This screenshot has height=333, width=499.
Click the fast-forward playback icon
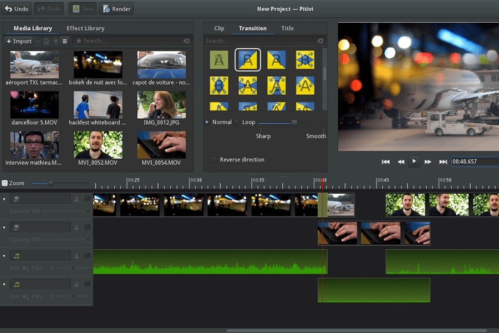click(x=428, y=162)
